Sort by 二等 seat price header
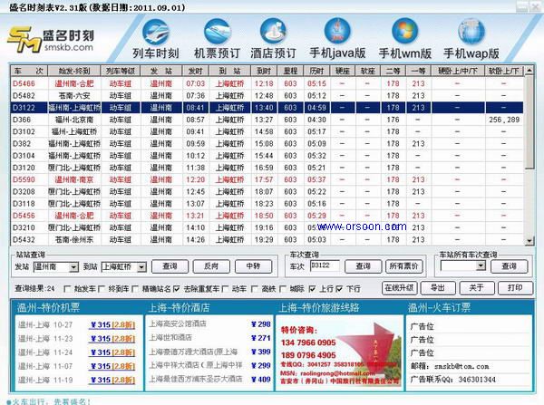 pyautogui.click(x=393, y=71)
